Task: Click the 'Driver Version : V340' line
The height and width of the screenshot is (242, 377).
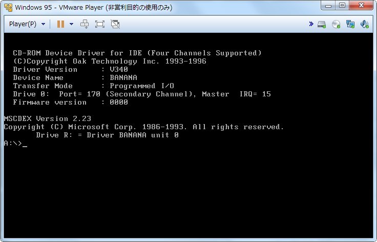Action: coord(71,70)
